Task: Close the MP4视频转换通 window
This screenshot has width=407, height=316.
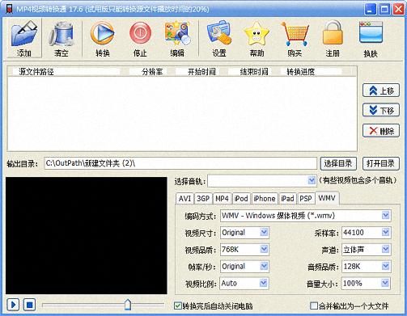Action: point(398,10)
